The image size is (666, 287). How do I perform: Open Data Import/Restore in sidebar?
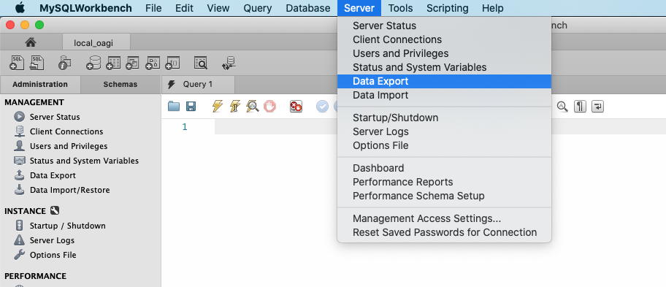click(x=69, y=190)
